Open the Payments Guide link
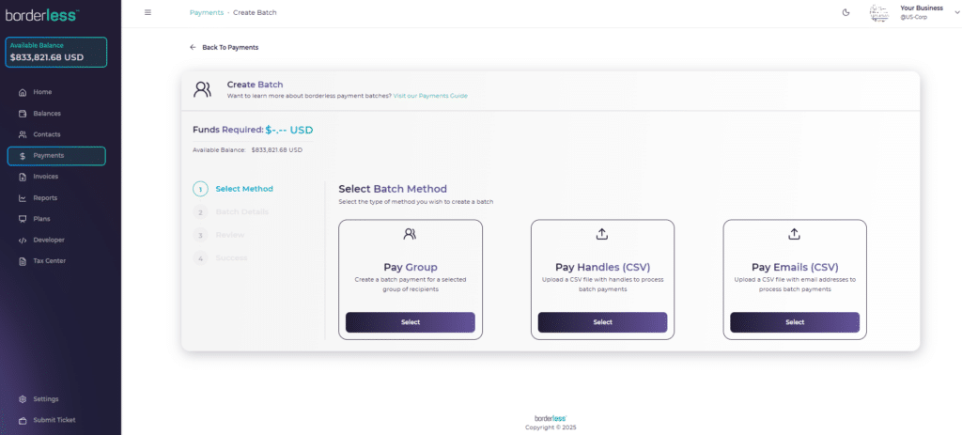Screen dimensions: 962x435 tap(430, 96)
